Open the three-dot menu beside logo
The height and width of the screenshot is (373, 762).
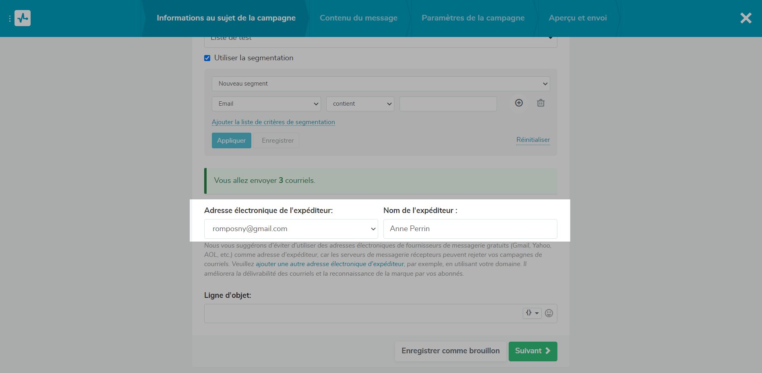pyautogui.click(x=10, y=18)
